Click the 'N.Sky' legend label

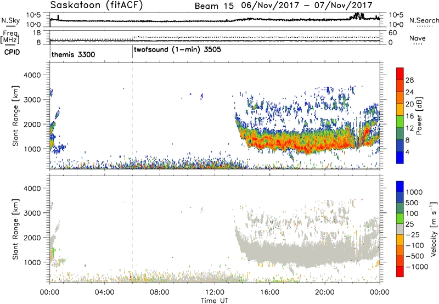10,20
